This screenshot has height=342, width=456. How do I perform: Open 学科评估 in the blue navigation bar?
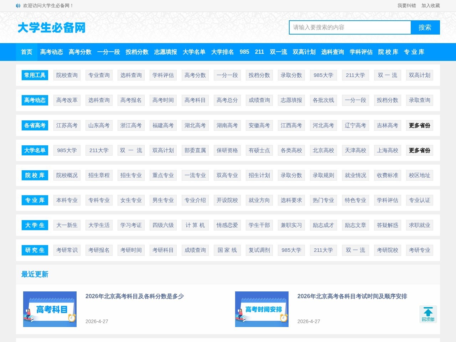click(x=361, y=52)
